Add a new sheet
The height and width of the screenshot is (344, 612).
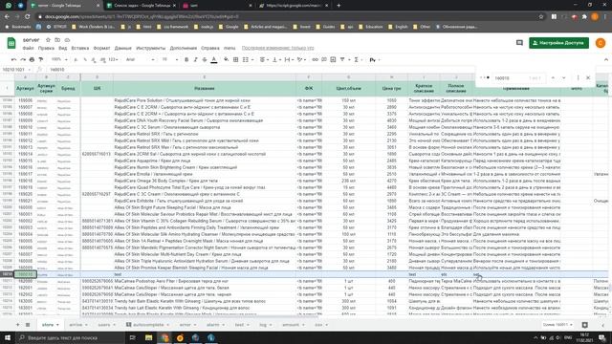tap(17, 325)
